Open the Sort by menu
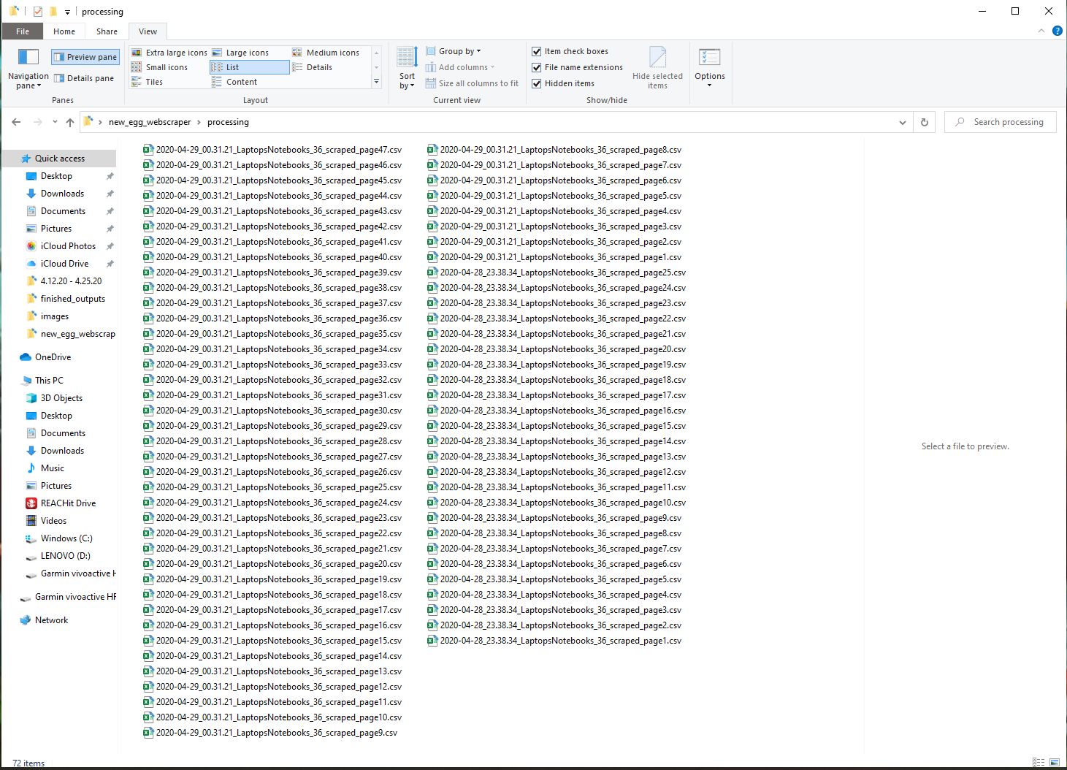Viewport: 1067px width, 770px height. tap(407, 69)
